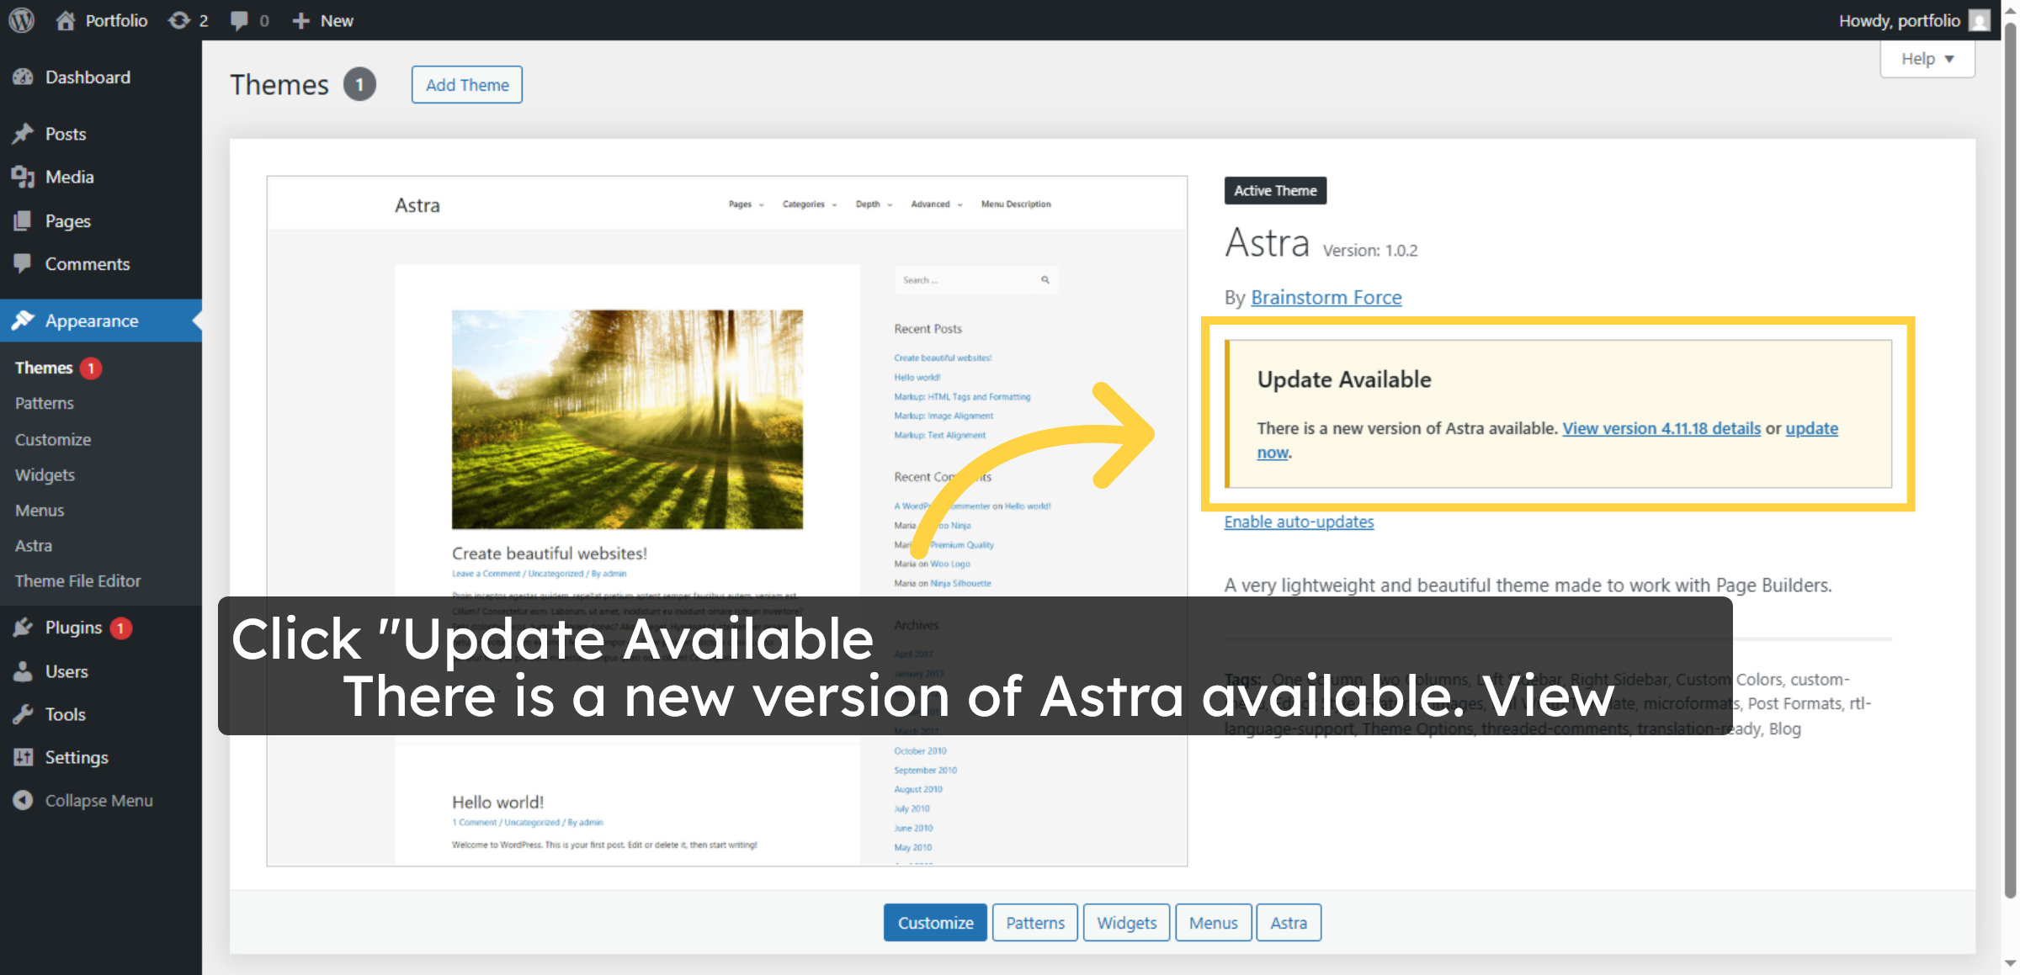This screenshot has height=975, width=2020.
Task: Expand the Pages dropdown in the theme preview
Action: click(x=745, y=204)
